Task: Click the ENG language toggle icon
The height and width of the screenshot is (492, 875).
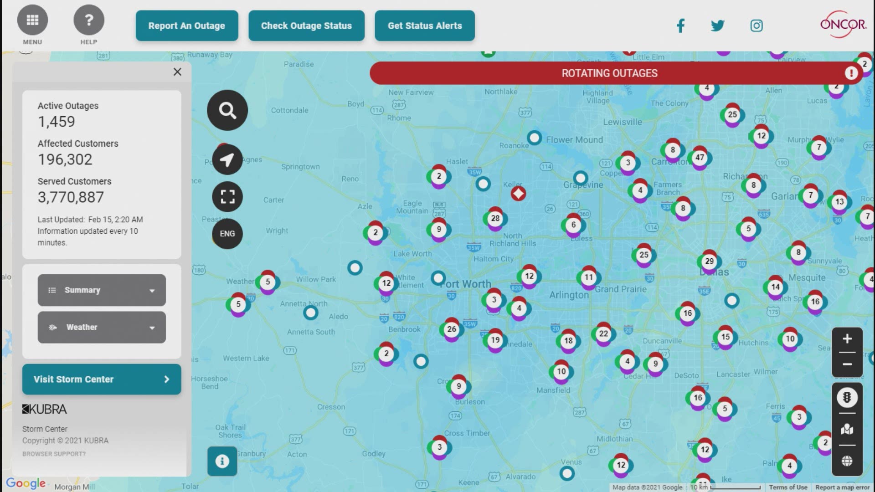Action: point(227,233)
